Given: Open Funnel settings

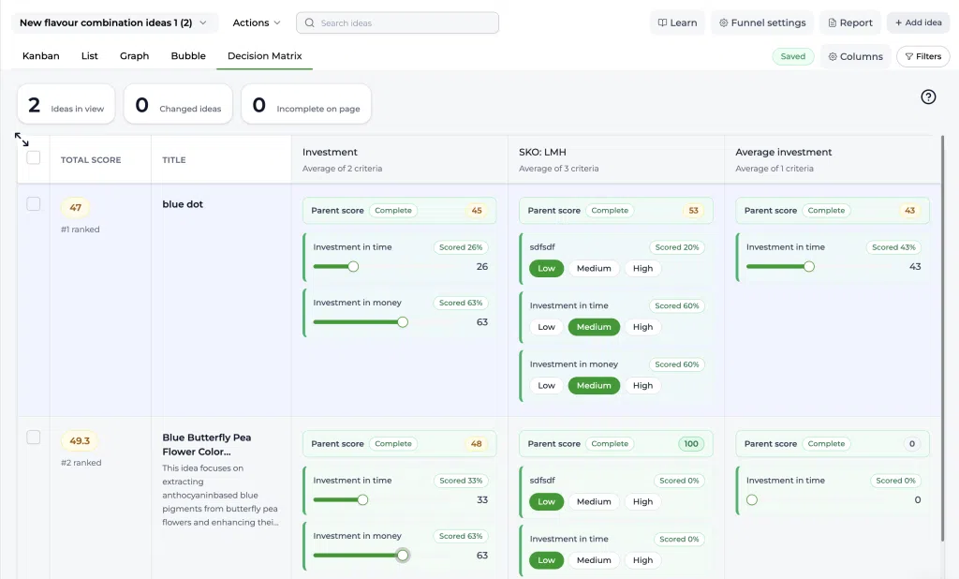Looking at the screenshot, I should tap(762, 22).
